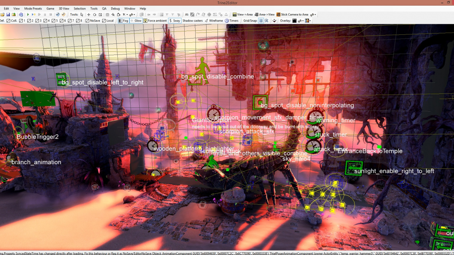
Task: Enable the Coll. layer checkbox
Action: pyautogui.click(x=9, y=20)
